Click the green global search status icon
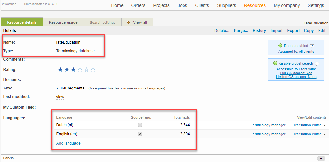The image size is (329, 162). [275, 63]
